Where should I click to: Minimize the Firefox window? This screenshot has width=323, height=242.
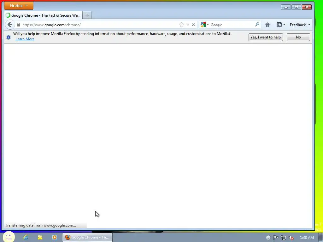click(x=286, y=7)
